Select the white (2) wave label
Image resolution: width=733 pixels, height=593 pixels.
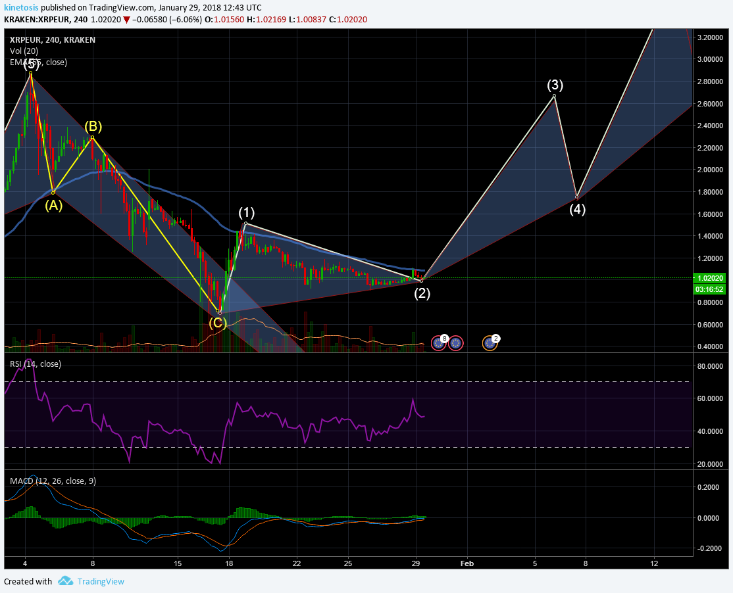(422, 293)
